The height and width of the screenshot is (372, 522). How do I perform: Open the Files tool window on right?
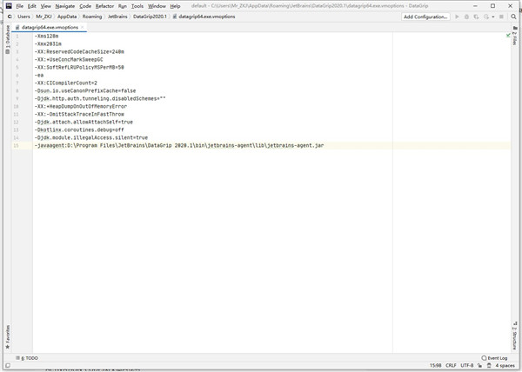click(x=517, y=42)
